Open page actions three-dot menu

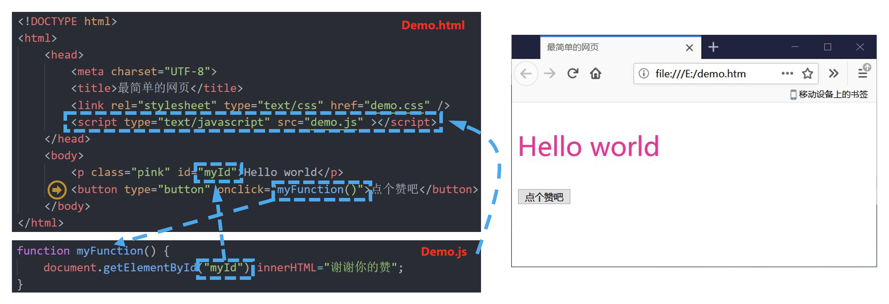pos(787,74)
